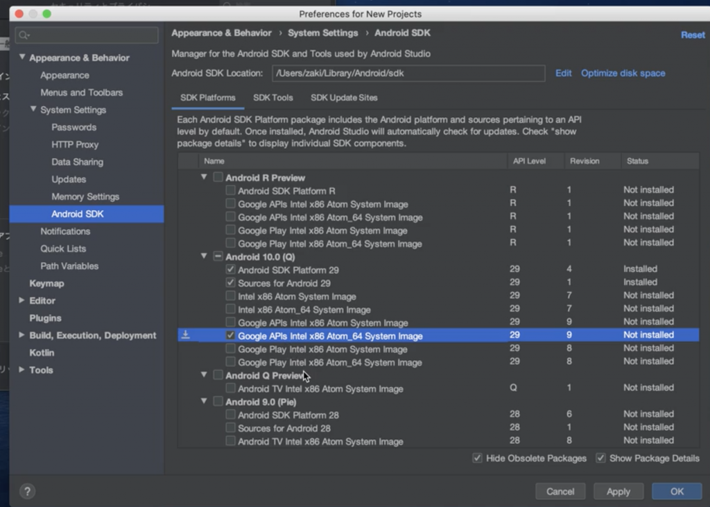
Task: Collapse Appearance & Behavior in sidebar
Action: point(21,57)
